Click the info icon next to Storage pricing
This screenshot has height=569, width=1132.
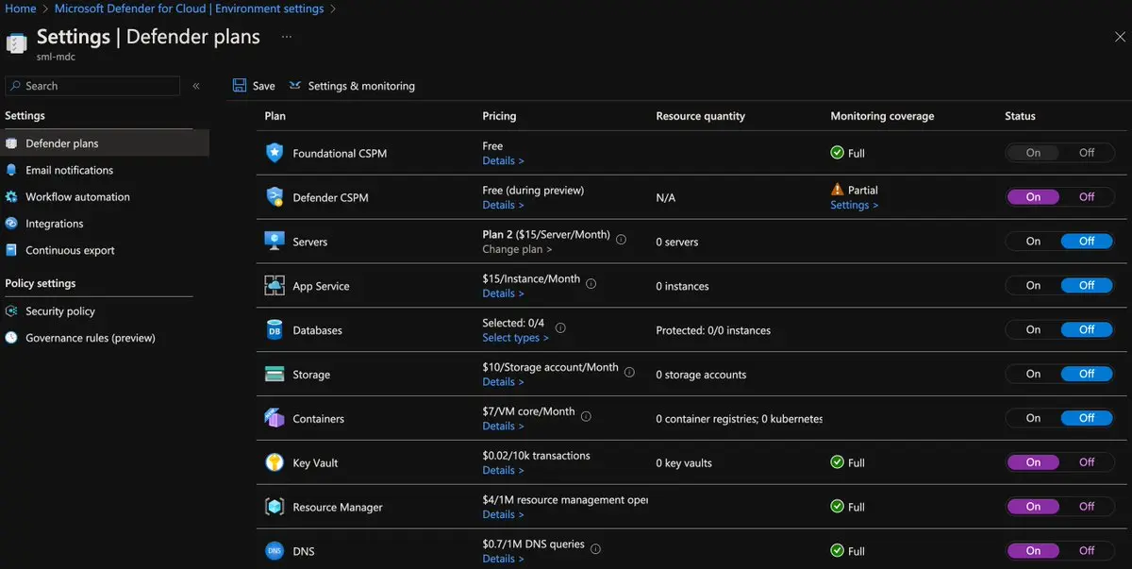click(629, 372)
